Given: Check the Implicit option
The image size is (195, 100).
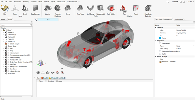Looking at the screenshot, I should point(160,54).
